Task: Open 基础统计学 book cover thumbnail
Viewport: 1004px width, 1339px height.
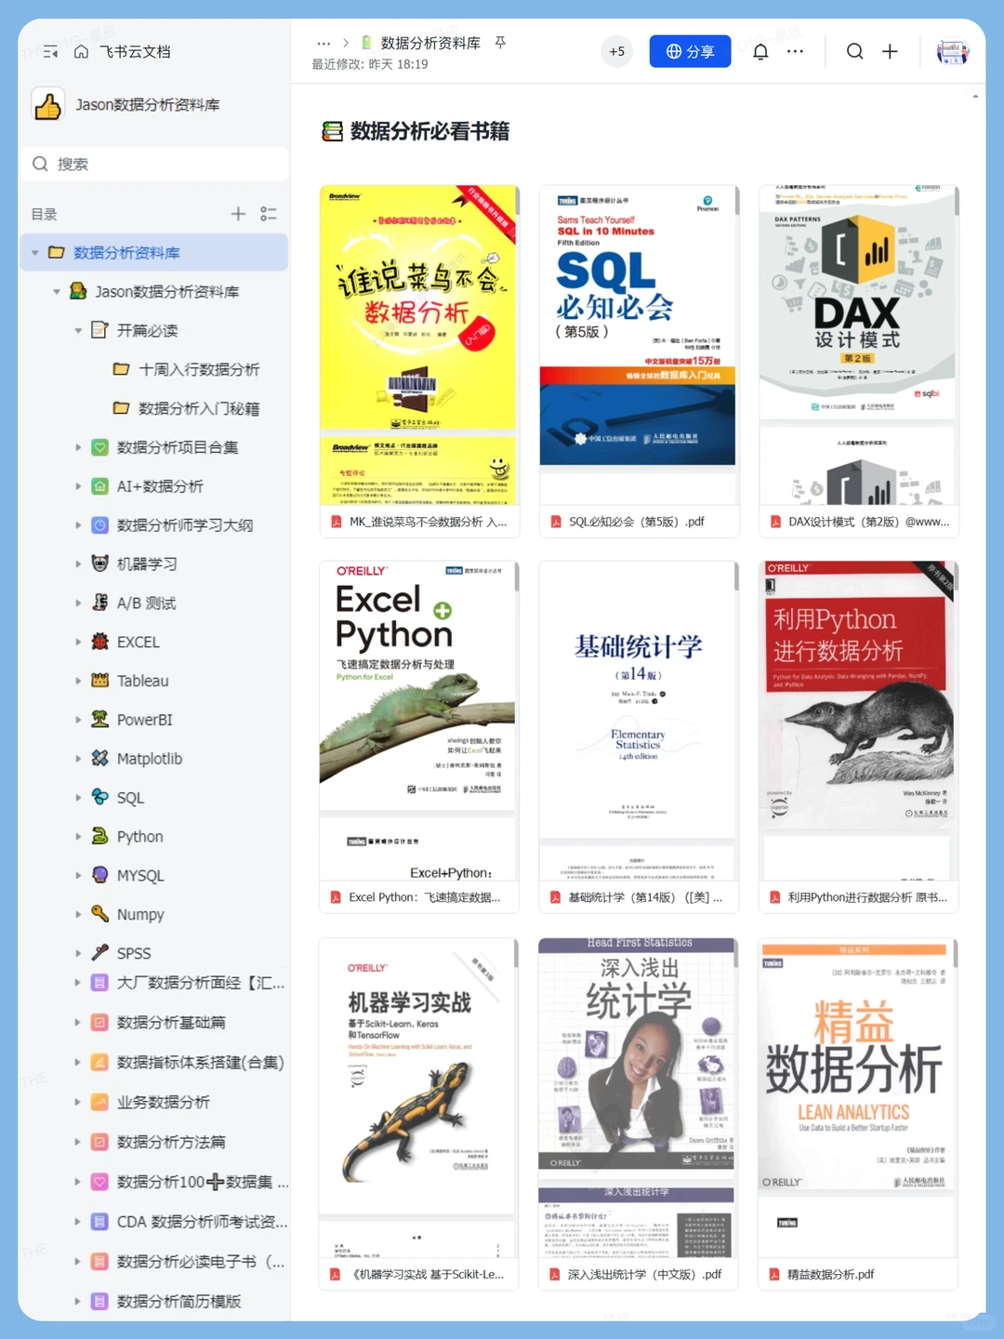Action: [639, 721]
